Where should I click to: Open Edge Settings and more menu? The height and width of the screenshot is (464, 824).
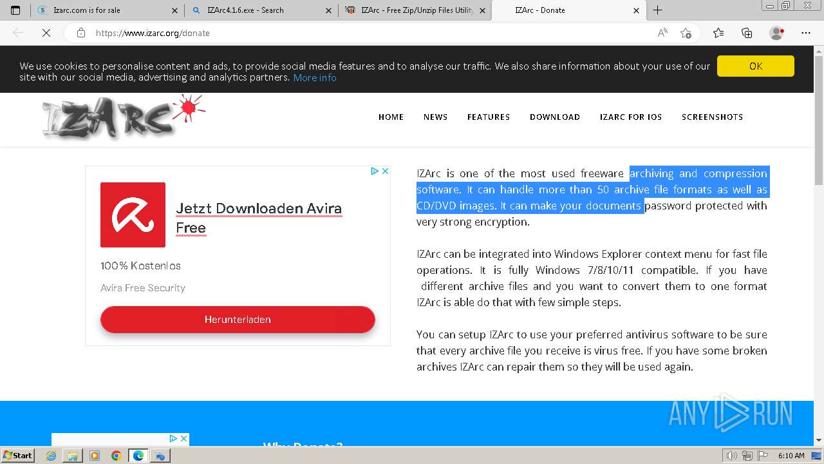806,33
